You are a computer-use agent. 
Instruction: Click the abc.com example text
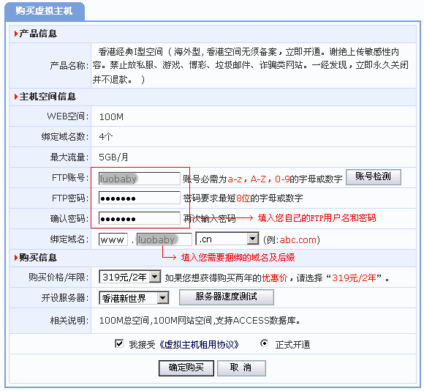(x=298, y=240)
